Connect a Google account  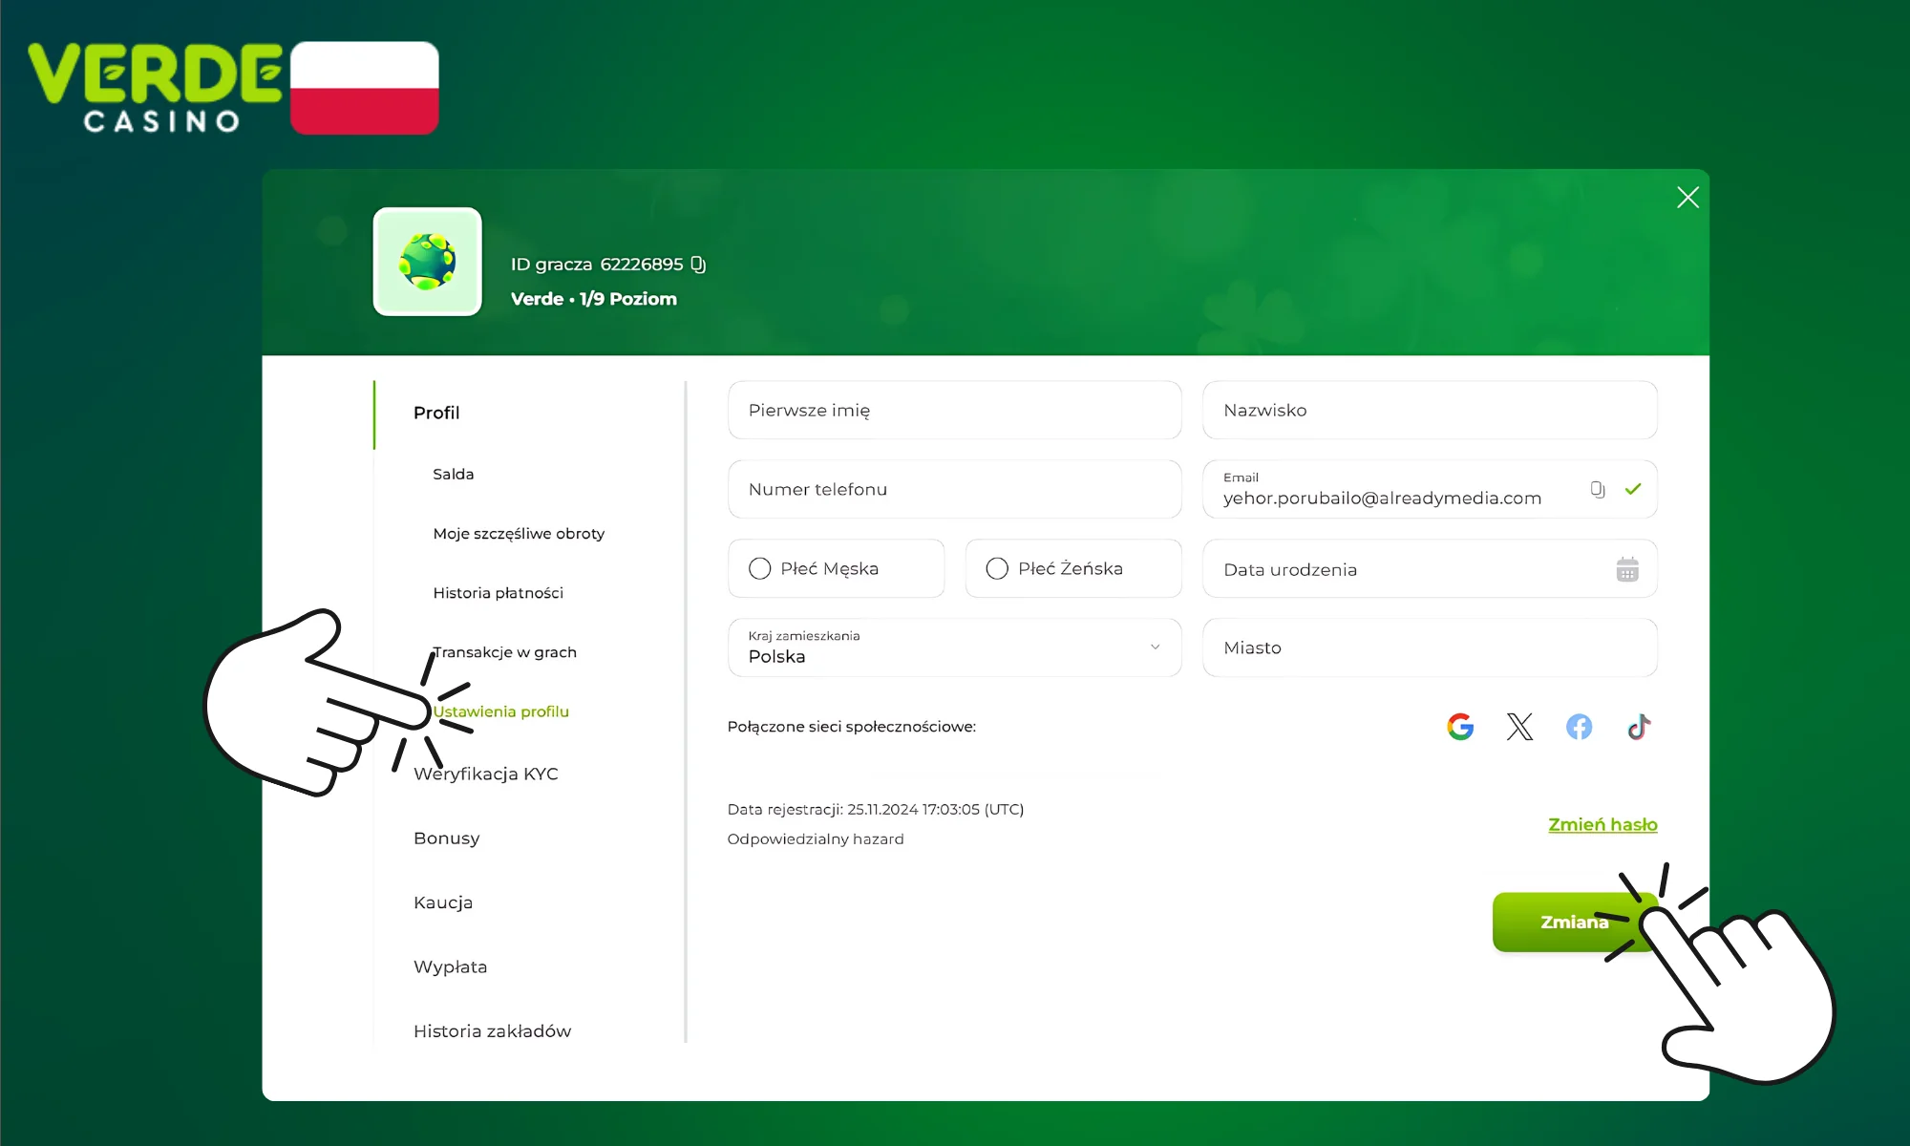coord(1460,727)
